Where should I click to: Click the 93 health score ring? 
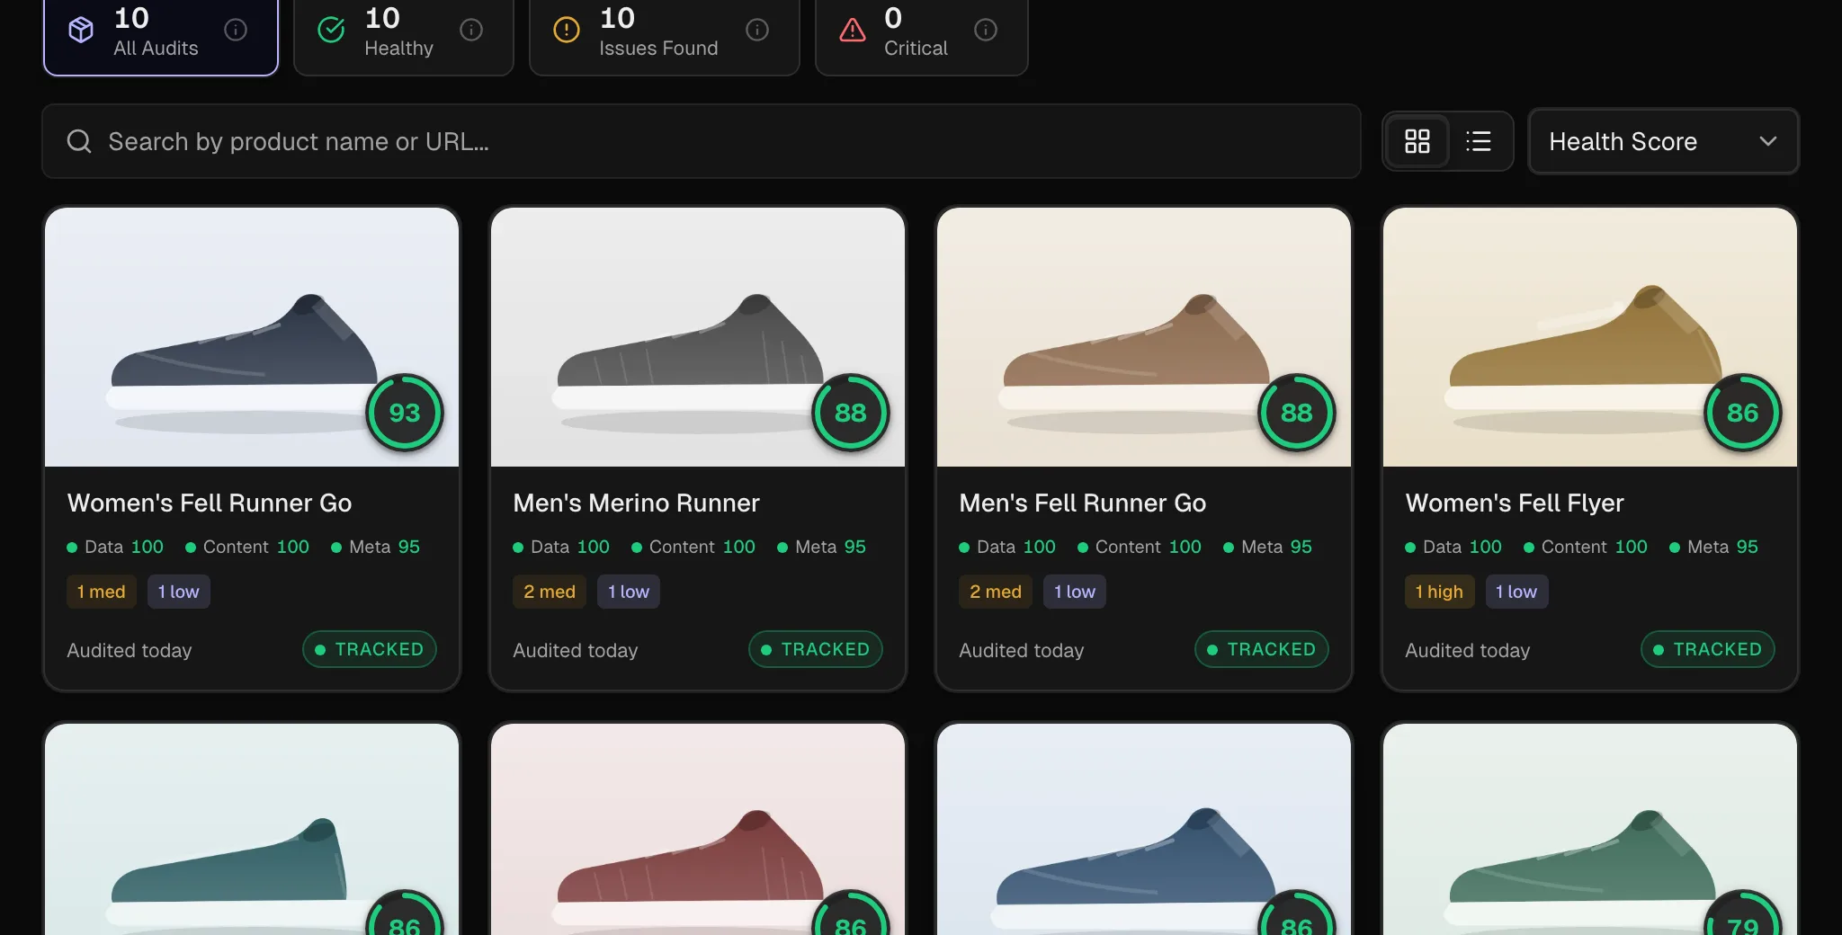point(405,413)
